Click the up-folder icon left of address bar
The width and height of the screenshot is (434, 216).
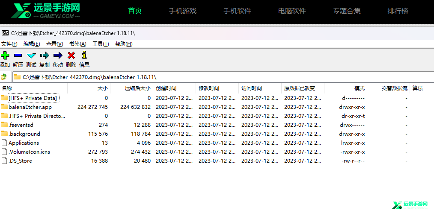[x=4, y=77]
